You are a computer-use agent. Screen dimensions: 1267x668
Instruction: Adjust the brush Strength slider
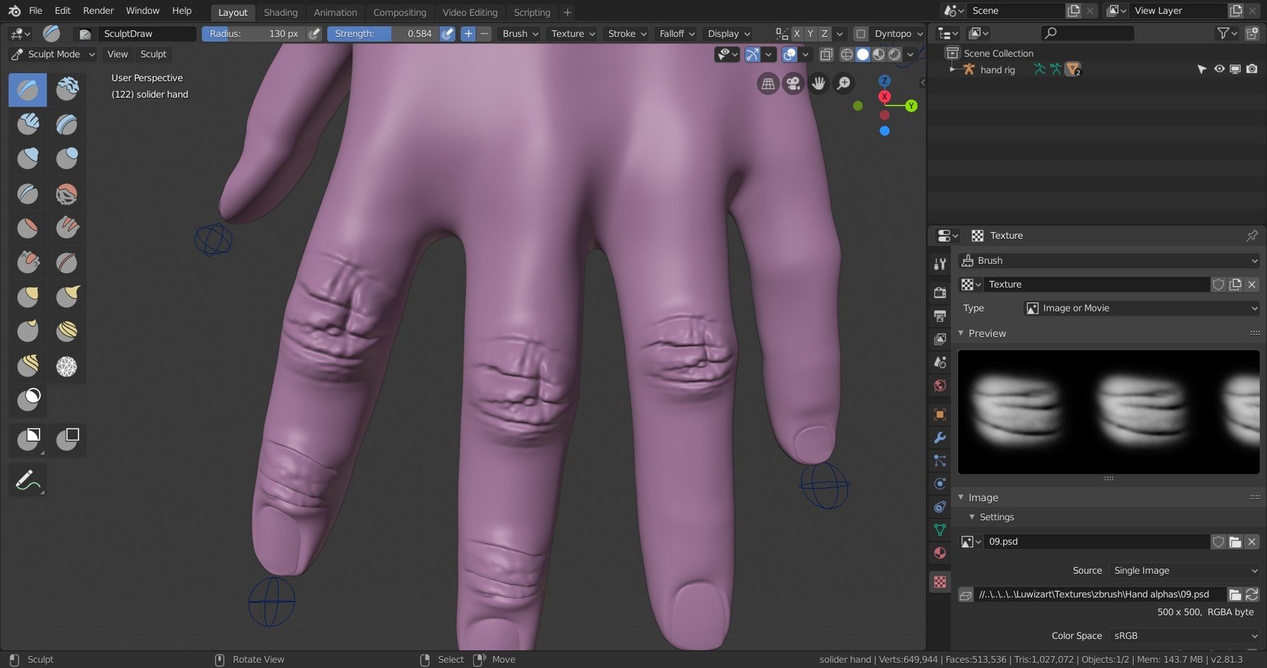coord(383,34)
